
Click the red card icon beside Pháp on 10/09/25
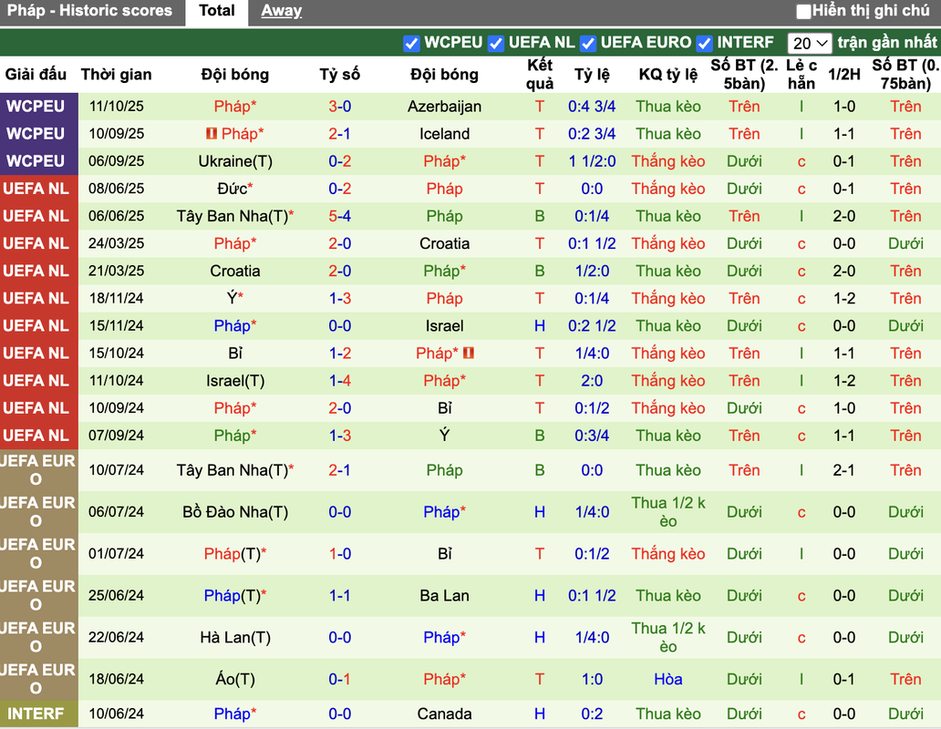click(x=212, y=133)
